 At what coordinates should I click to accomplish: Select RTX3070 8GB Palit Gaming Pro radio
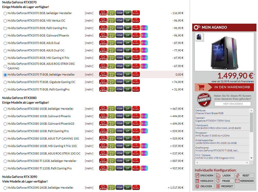coord(5,28)
